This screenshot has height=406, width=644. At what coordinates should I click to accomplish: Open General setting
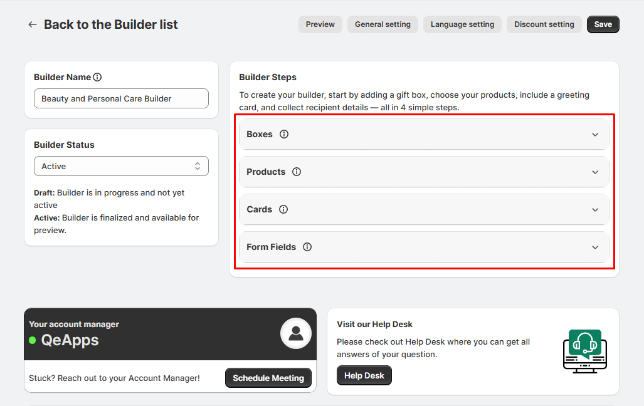tap(383, 24)
